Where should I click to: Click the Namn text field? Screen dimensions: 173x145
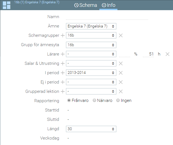[107, 17]
